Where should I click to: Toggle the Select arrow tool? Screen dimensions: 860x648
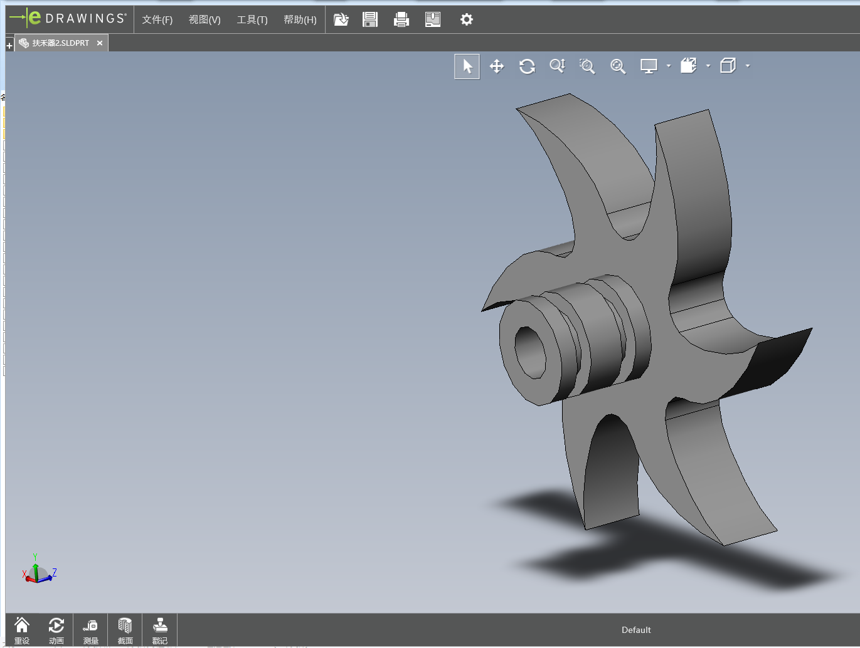467,66
